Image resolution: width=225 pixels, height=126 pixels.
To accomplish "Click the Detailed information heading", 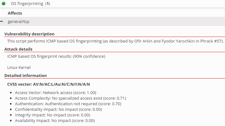I will click(26, 75).
